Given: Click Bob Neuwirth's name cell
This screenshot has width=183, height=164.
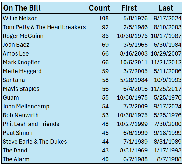Looking at the screenshot, I should (x=20, y=115).
